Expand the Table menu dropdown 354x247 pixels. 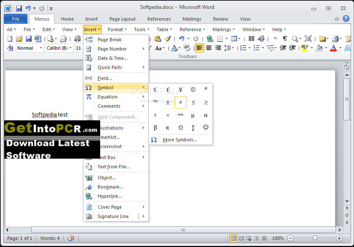(164, 29)
